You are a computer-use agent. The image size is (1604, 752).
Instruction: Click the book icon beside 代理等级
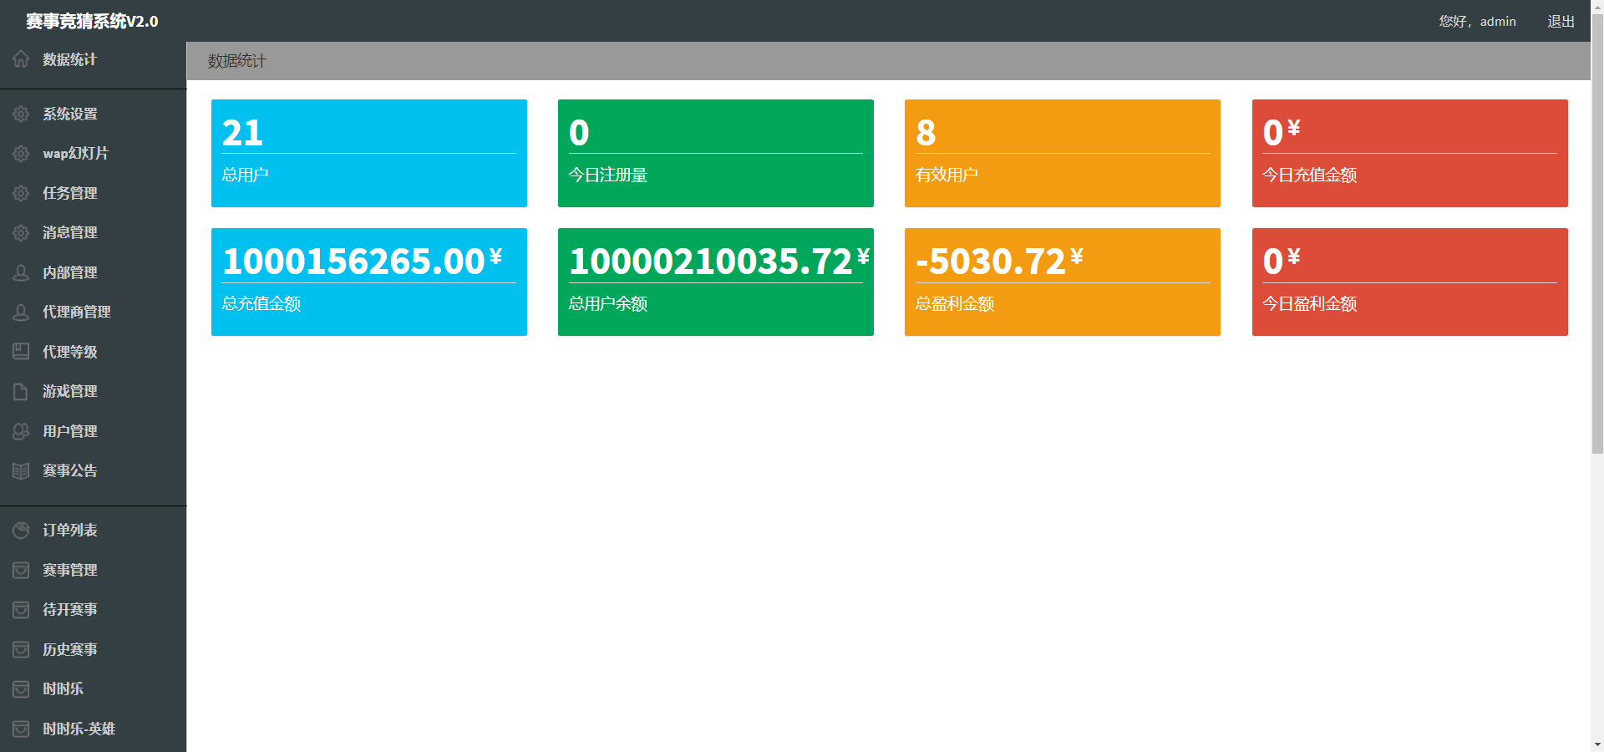[21, 352]
